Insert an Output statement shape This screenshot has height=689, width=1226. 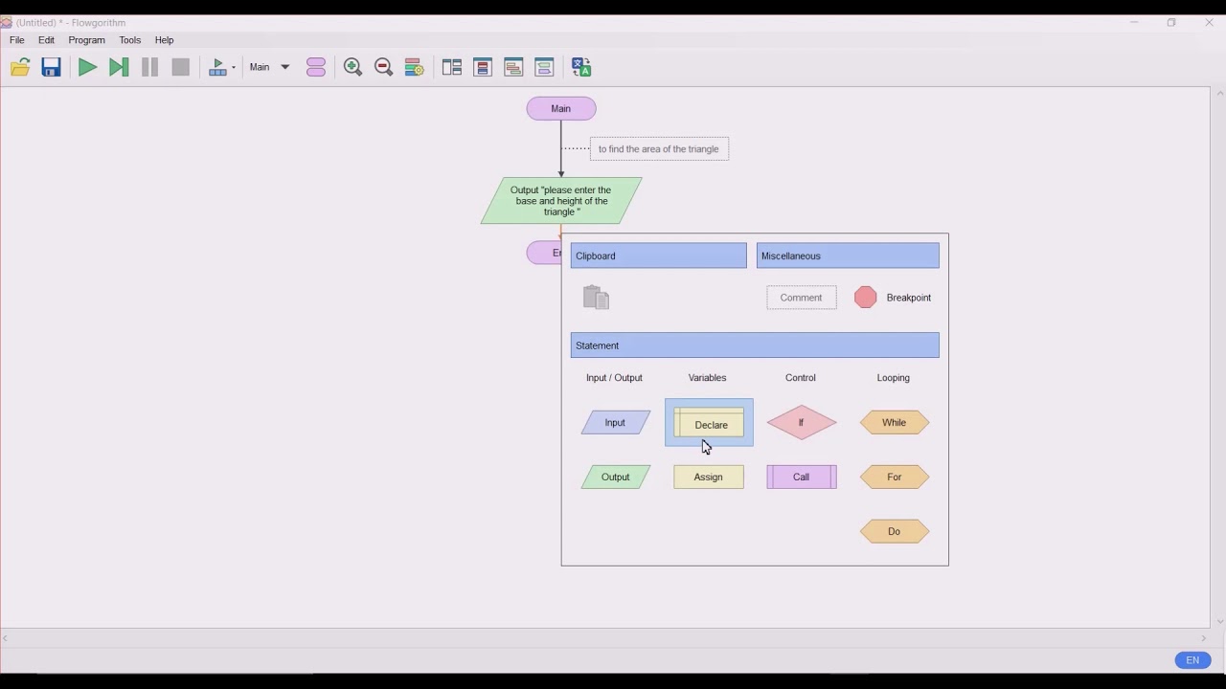(616, 477)
